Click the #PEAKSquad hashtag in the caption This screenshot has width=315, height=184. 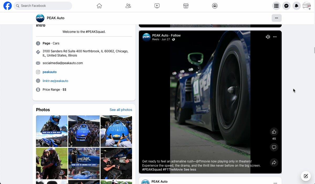pos(152,170)
